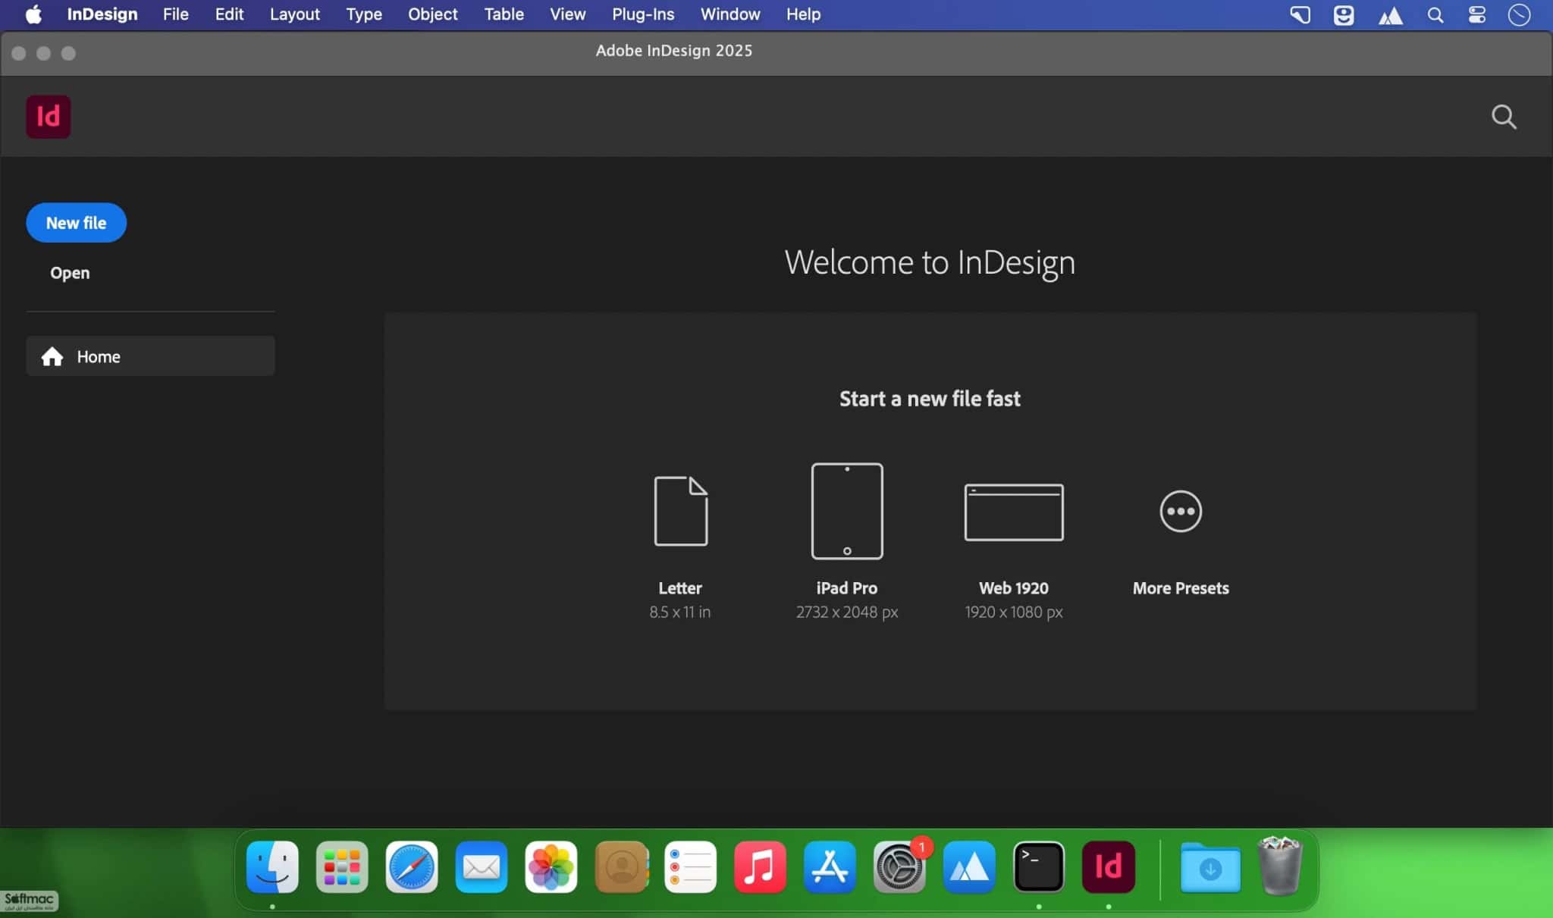Open the View menu

(568, 14)
